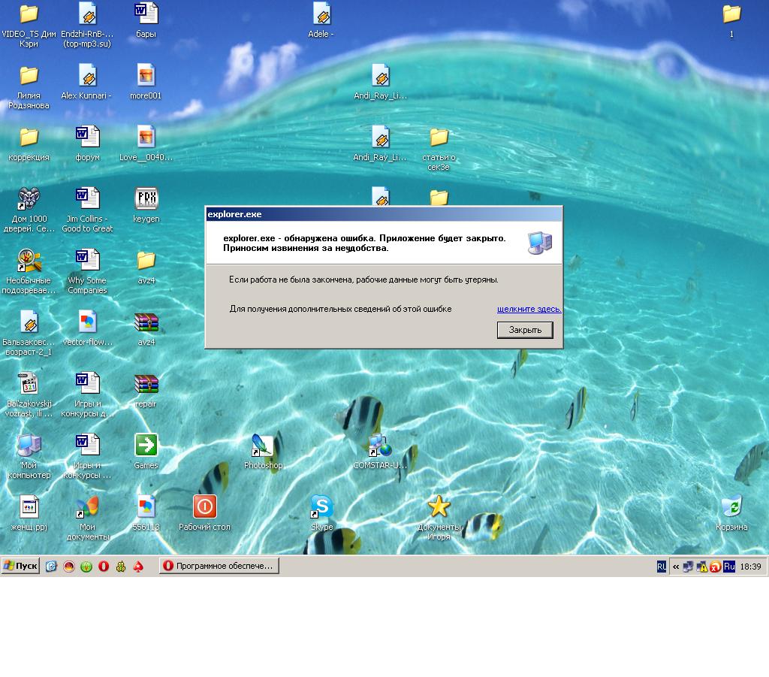Follow the 'щелкните здесь' link
This screenshot has width=769, height=677.
[x=529, y=309]
